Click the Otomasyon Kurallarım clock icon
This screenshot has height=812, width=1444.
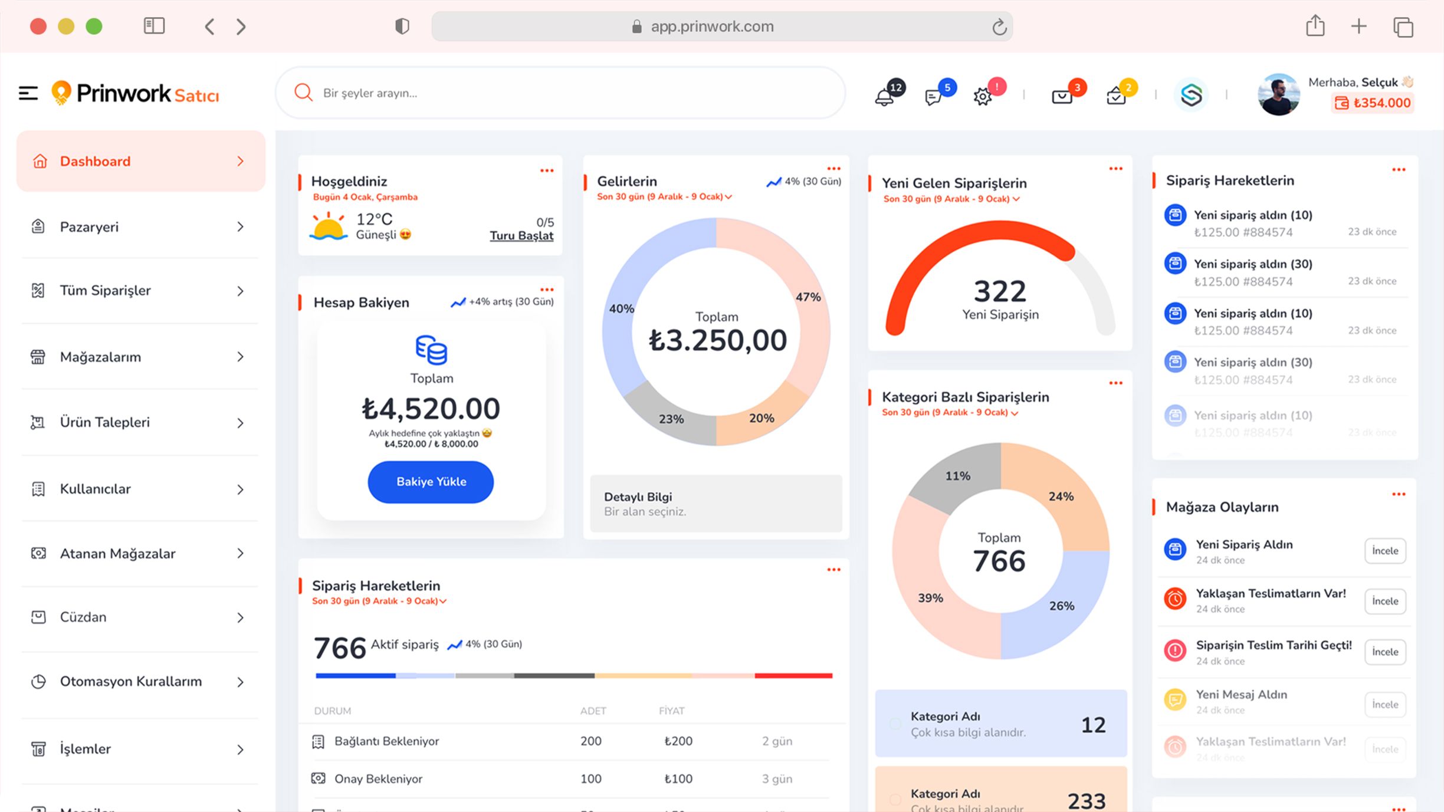click(38, 682)
